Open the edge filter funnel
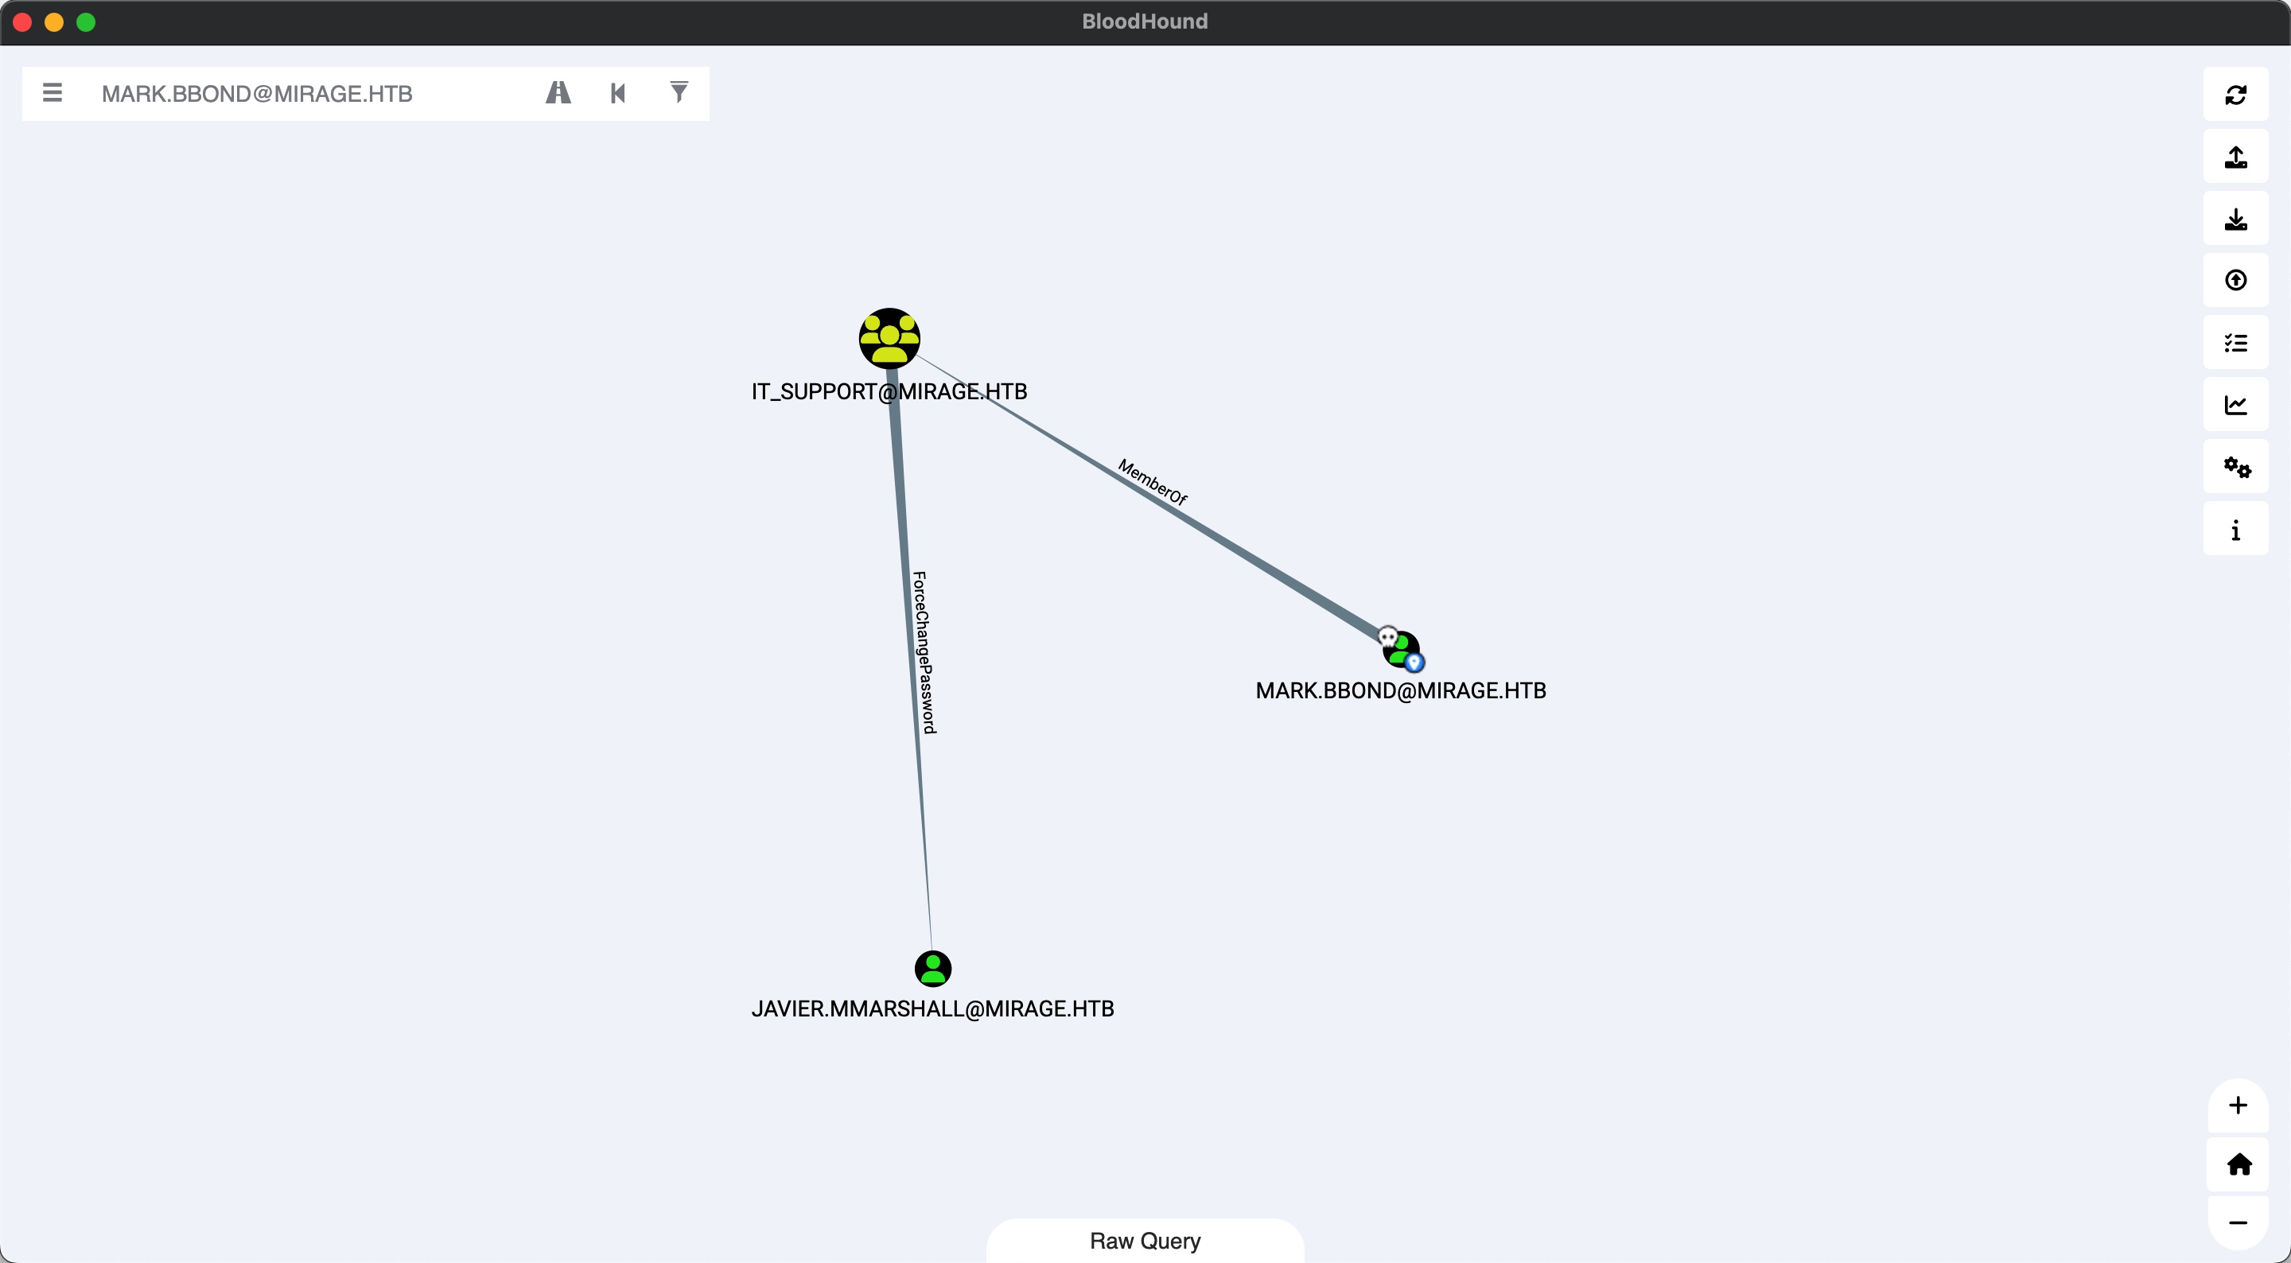 [x=679, y=92]
